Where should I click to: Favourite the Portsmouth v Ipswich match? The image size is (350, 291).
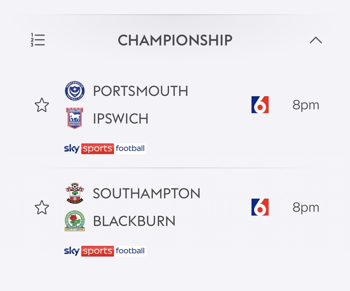point(42,105)
